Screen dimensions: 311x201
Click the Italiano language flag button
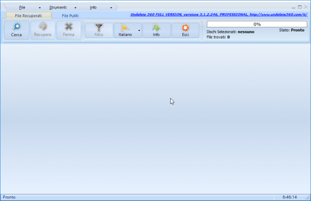126,30
